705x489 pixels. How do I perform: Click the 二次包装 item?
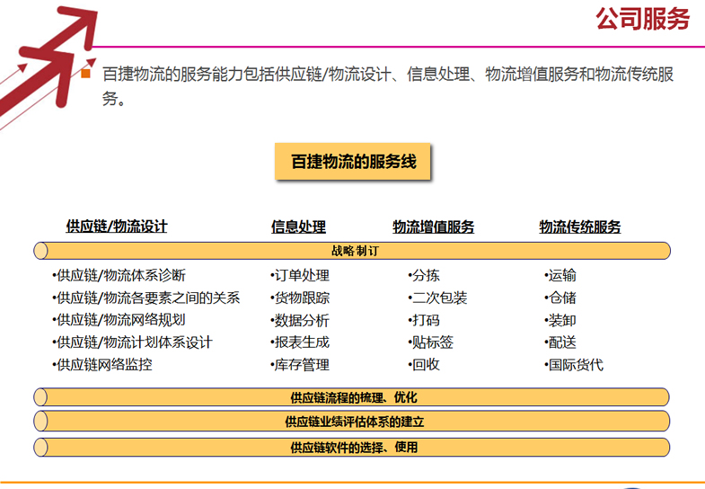(437, 298)
